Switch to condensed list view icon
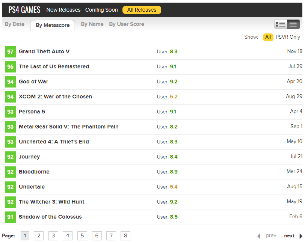 click(x=293, y=24)
